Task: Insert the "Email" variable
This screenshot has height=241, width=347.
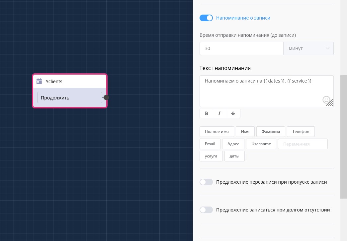Action: pyautogui.click(x=210, y=144)
